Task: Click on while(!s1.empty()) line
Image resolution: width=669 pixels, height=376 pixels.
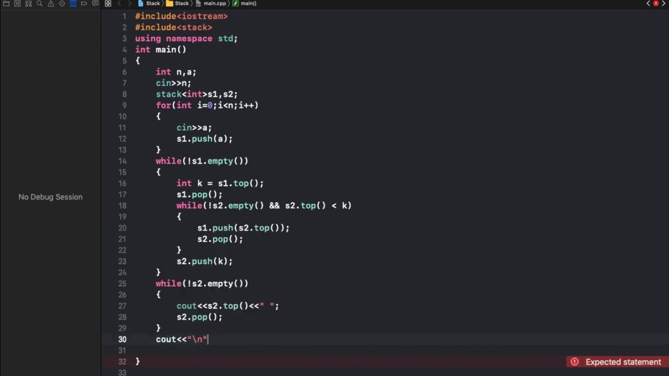Action: click(x=202, y=161)
